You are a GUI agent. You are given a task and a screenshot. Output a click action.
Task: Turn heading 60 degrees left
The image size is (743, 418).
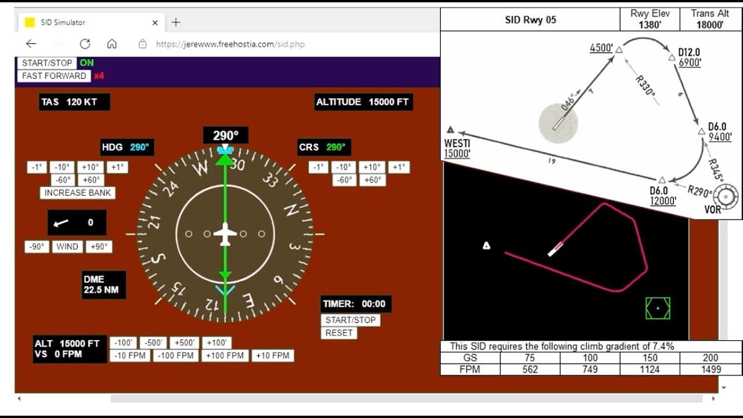pos(63,180)
